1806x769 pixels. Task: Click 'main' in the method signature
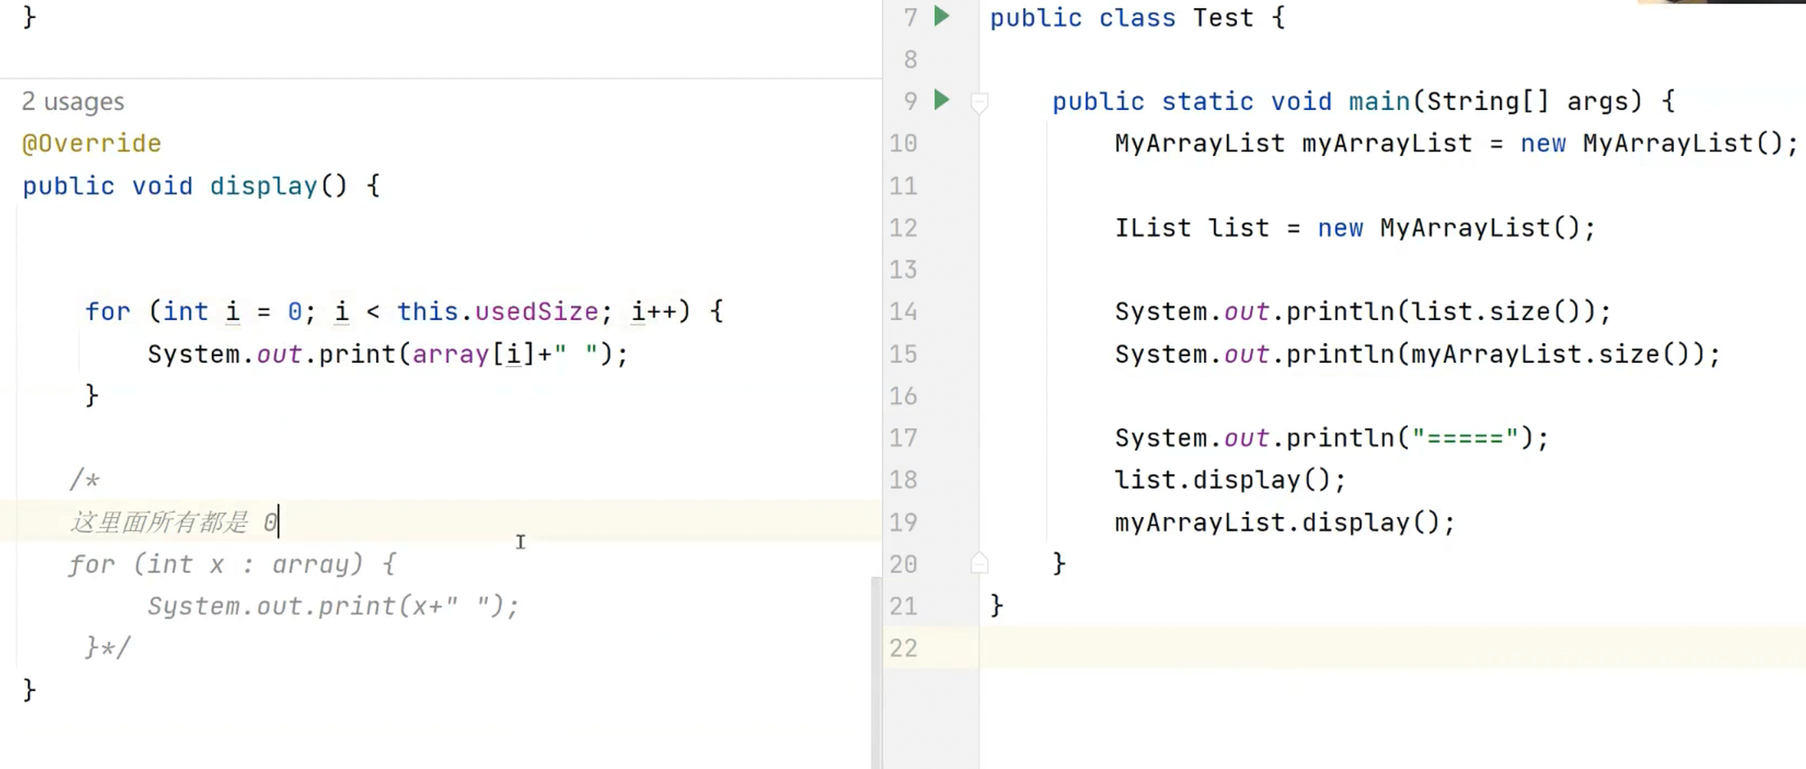1379,102
